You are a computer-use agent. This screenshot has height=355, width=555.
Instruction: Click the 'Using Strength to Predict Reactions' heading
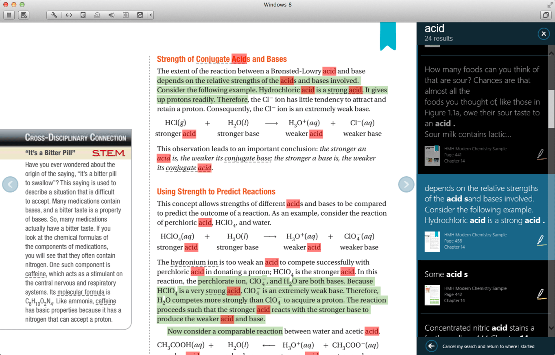pyautogui.click(x=216, y=192)
